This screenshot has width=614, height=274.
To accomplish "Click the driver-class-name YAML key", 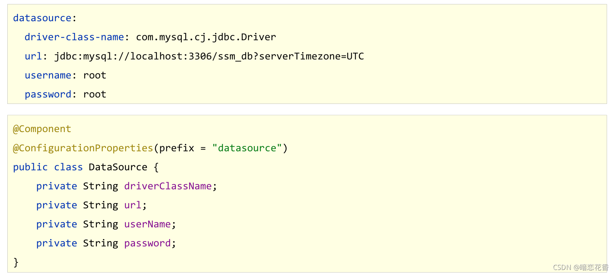I will [74, 37].
